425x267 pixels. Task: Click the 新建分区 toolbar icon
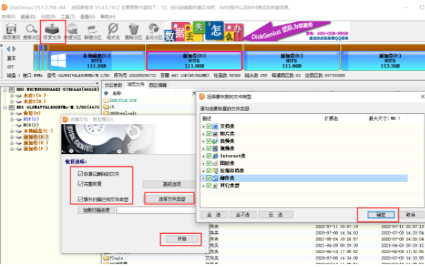pyautogui.click(x=93, y=29)
